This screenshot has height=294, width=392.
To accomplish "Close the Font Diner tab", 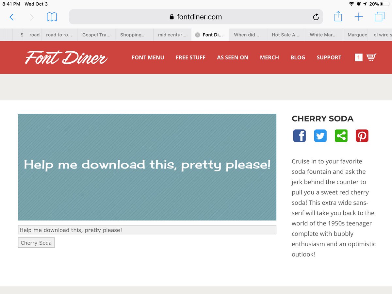I will click(197, 35).
